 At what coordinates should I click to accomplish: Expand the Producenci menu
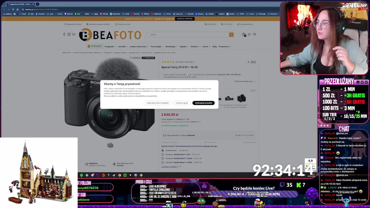click(225, 47)
